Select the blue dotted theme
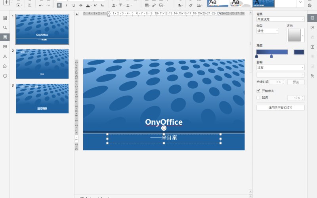This screenshot has width=317, height=198. [264, 3]
